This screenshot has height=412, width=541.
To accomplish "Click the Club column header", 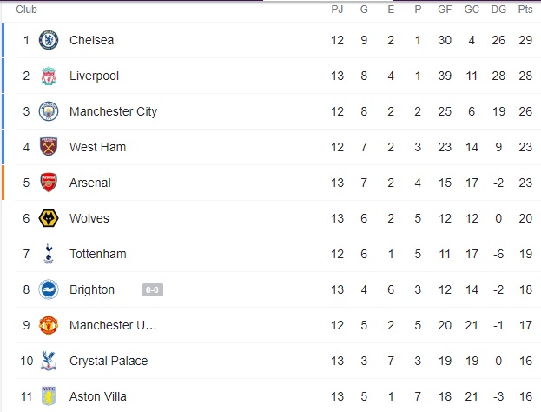I will coord(26,10).
